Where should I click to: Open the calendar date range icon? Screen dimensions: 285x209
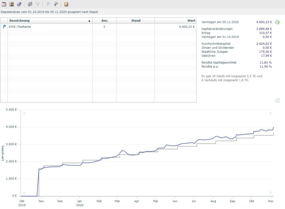point(4,4)
